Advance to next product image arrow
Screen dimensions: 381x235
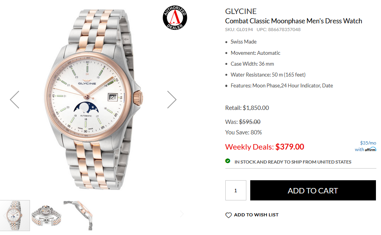pyautogui.click(x=172, y=99)
